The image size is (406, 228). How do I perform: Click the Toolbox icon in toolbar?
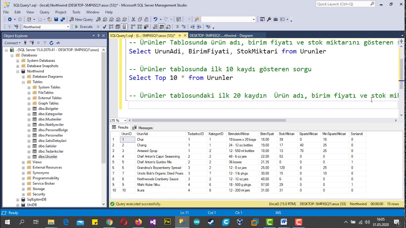[276, 19]
